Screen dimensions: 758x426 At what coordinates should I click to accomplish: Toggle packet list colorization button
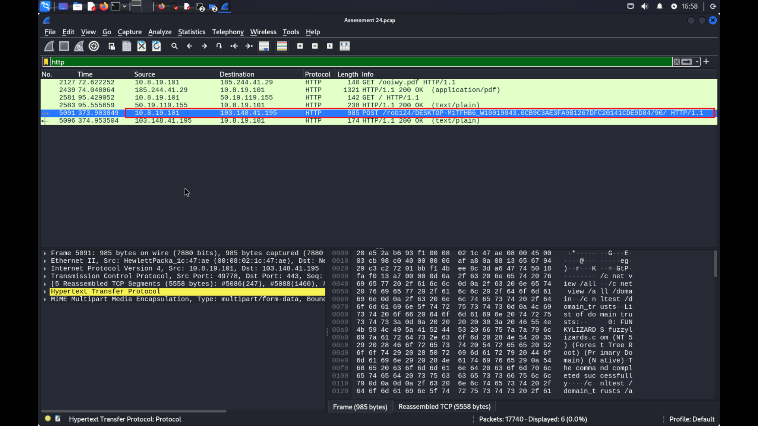[x=282, y=46]
